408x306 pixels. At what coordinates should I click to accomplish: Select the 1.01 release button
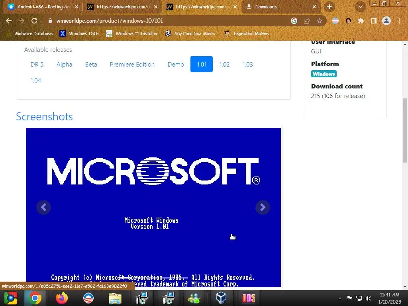tap(201, 64)
